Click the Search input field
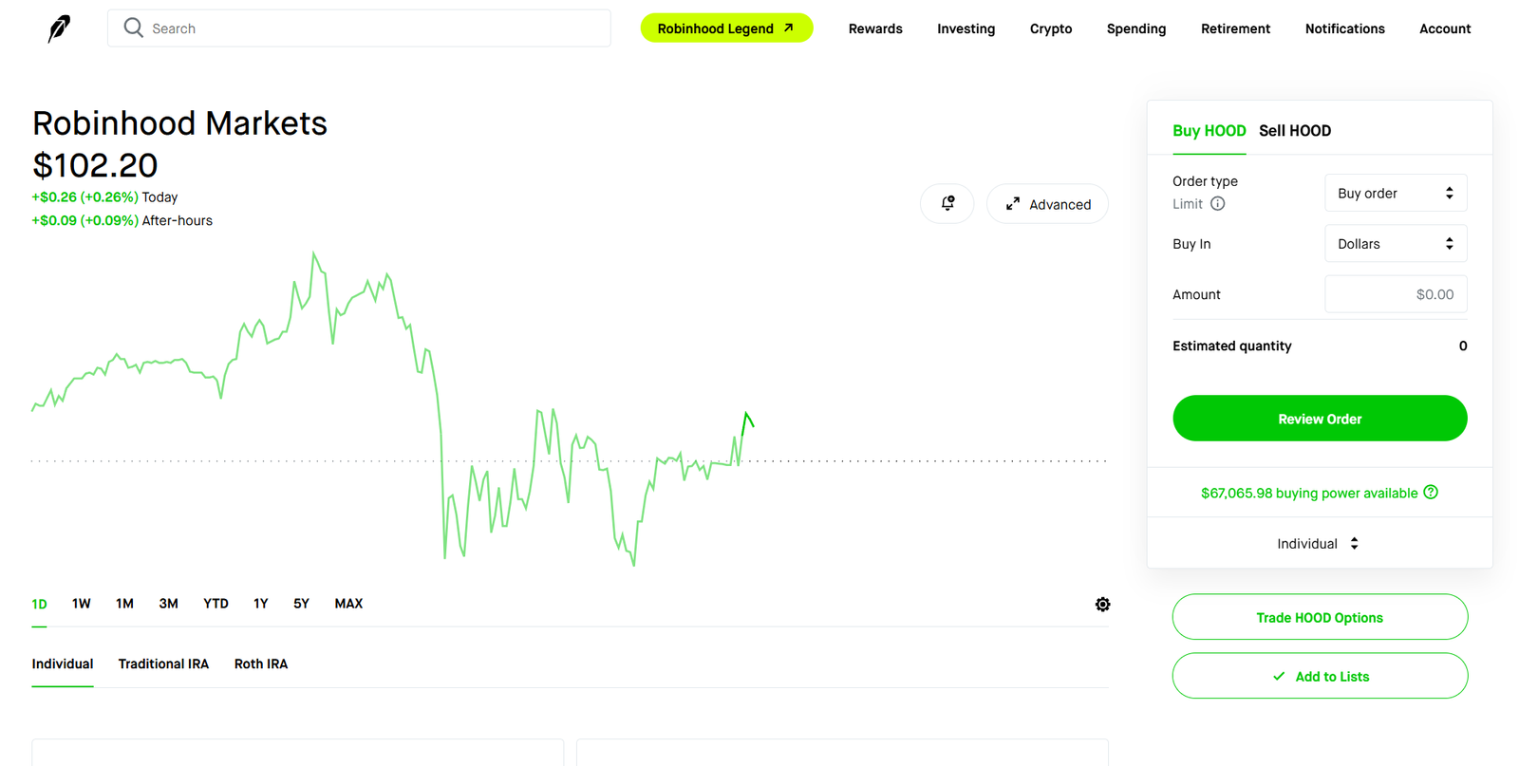This screenshot has height=766, width=1519. [x=359, y=28]
